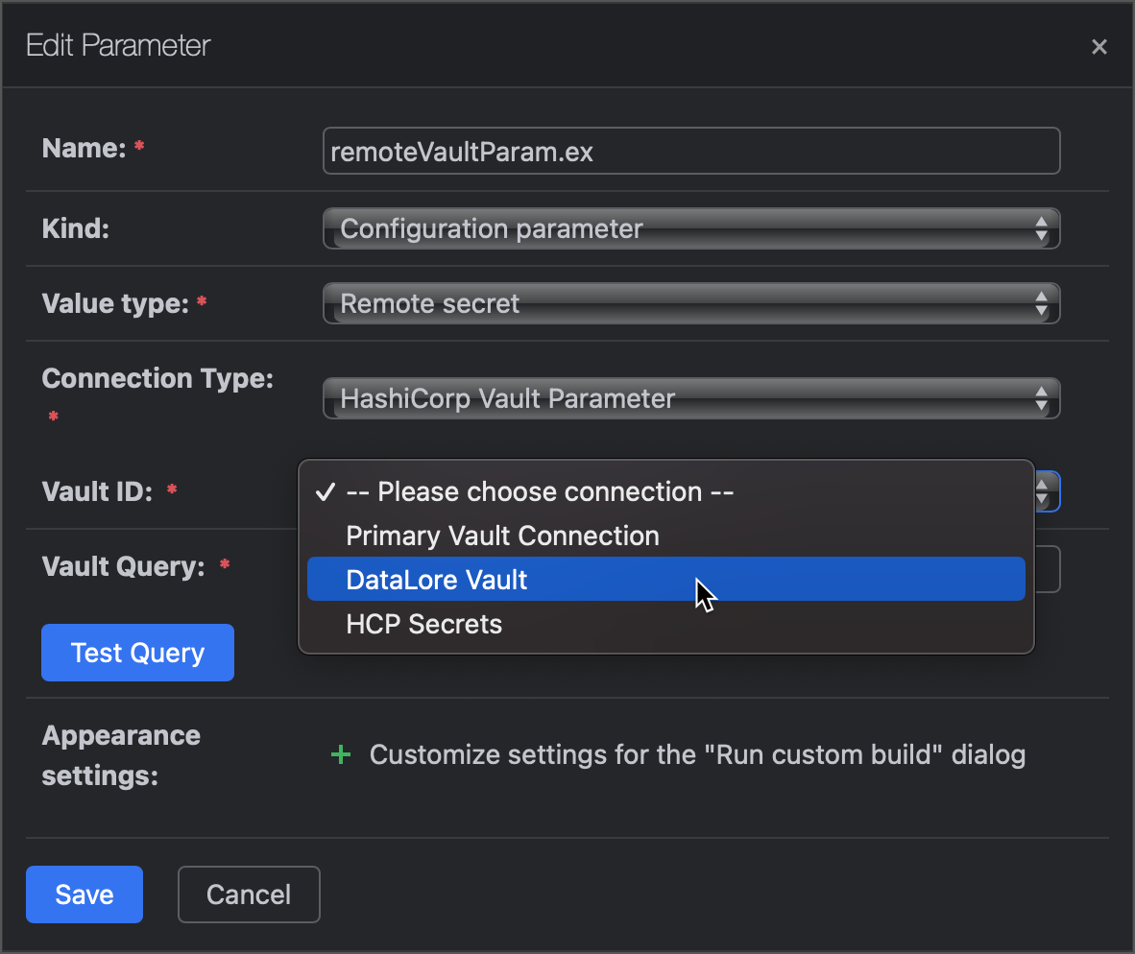Click the Connection Type dropdown stepper arrows

click(1042, 398)
